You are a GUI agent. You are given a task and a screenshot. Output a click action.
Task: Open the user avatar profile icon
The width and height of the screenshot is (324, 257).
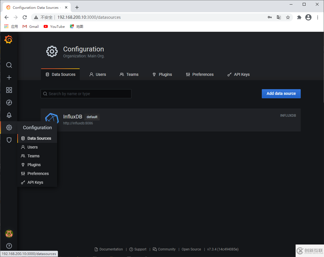tap(9, 234)
